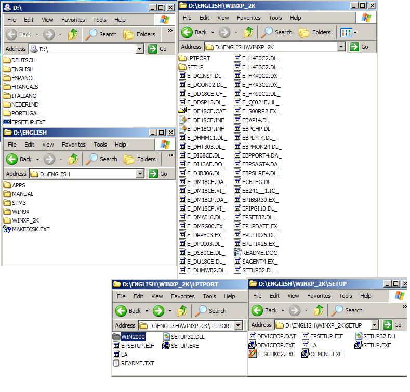The height and width of the screenshot is (392, 410).
Task: Select E_SCHK02.EXE file
Action: 272,355
